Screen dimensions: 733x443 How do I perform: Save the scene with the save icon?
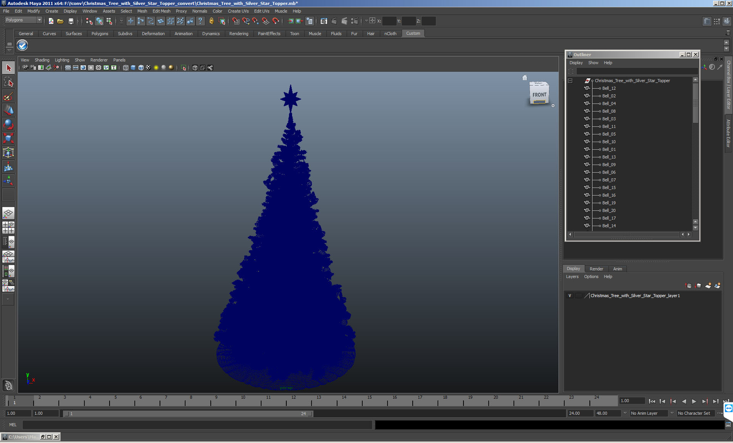pyautogui.click(x=71, y=21)
